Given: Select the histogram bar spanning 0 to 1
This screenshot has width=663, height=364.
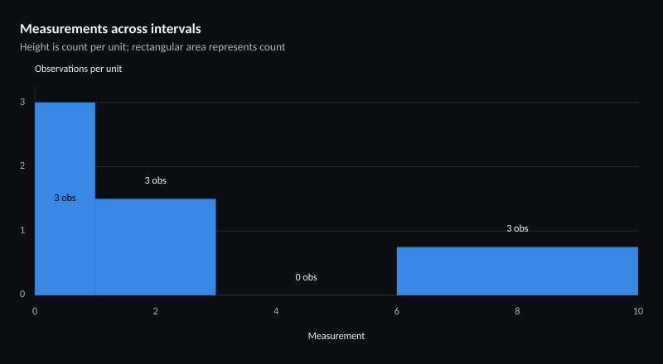Looking at the screenshot, I should pyautogui.click(x=65, y=199).
